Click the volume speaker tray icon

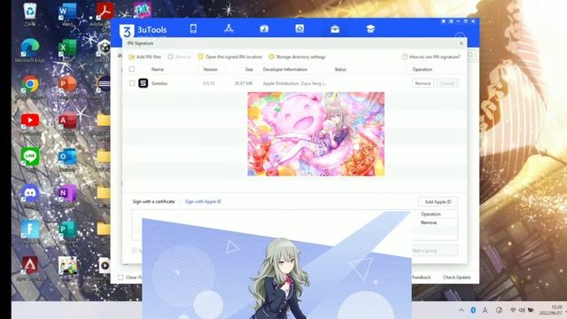(x=522, y=310)
